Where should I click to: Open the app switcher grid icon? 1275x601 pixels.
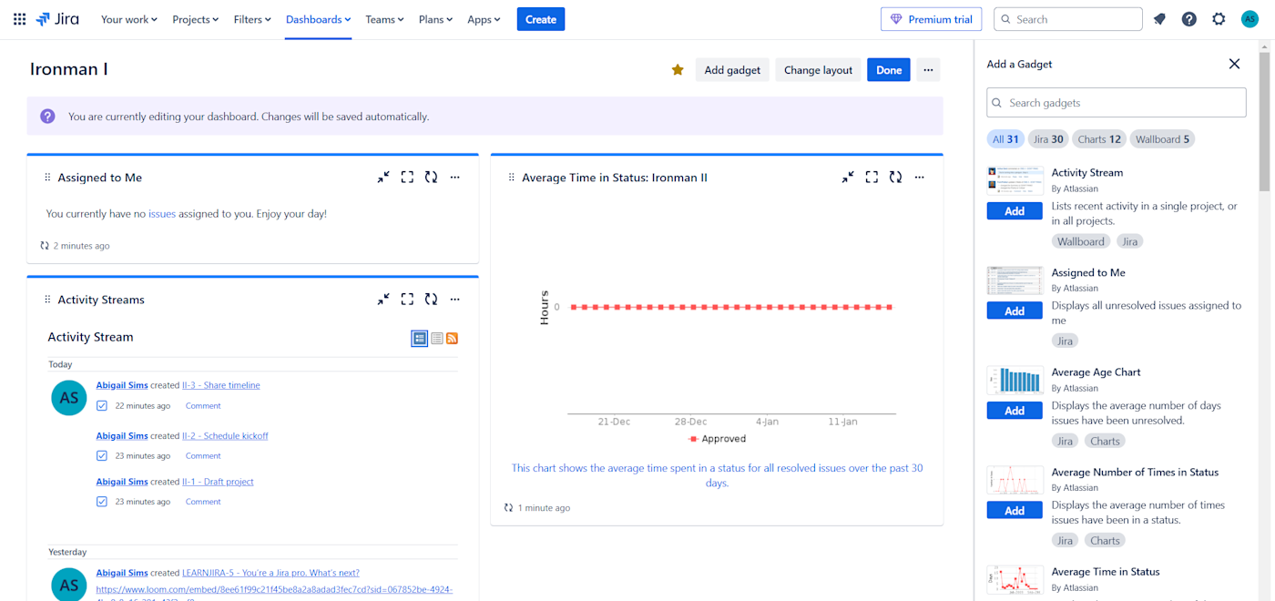point(19,19)
